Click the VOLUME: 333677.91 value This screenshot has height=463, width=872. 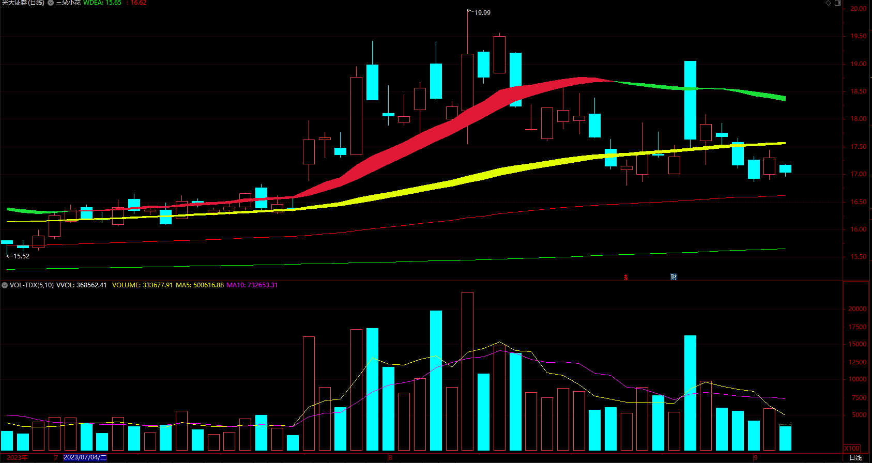(143, 285)
